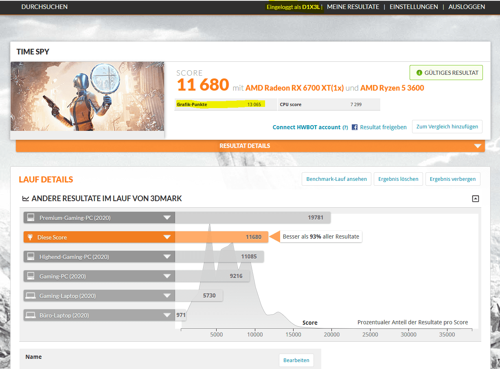The height and width of the screenshot is (369, 500).
Task: Click the HWBOT help (?) icon
Action: point(345,128)
